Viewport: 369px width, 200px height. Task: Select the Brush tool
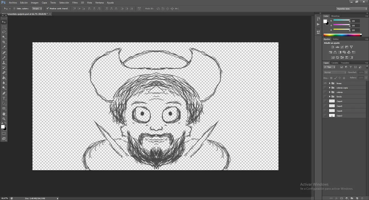(4, 58)
